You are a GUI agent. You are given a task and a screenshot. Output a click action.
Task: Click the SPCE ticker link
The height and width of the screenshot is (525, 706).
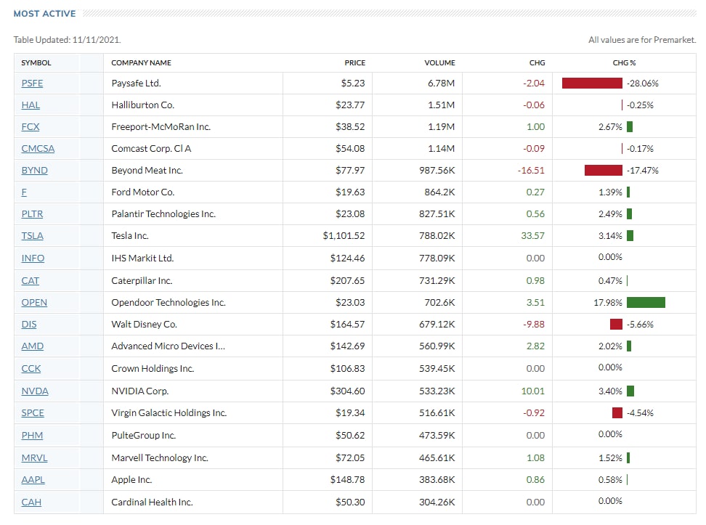(x=33, y=413)
